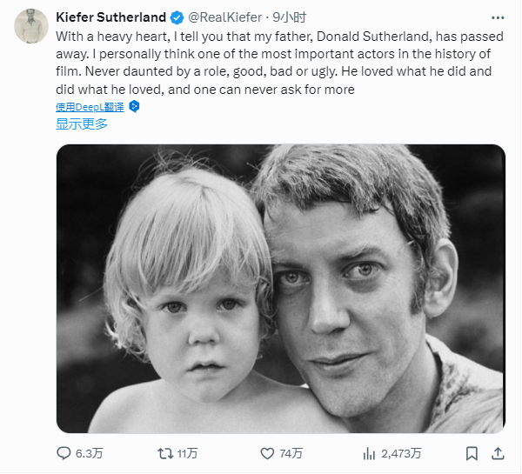Click the 6.3万 reply count
Image resolution: width=522 pixels, height=474 pixels.
pyautogui.click(x=91, y=453)
